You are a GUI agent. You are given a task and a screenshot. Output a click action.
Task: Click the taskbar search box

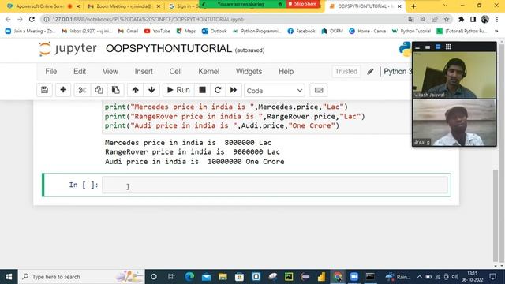[81, 277]
